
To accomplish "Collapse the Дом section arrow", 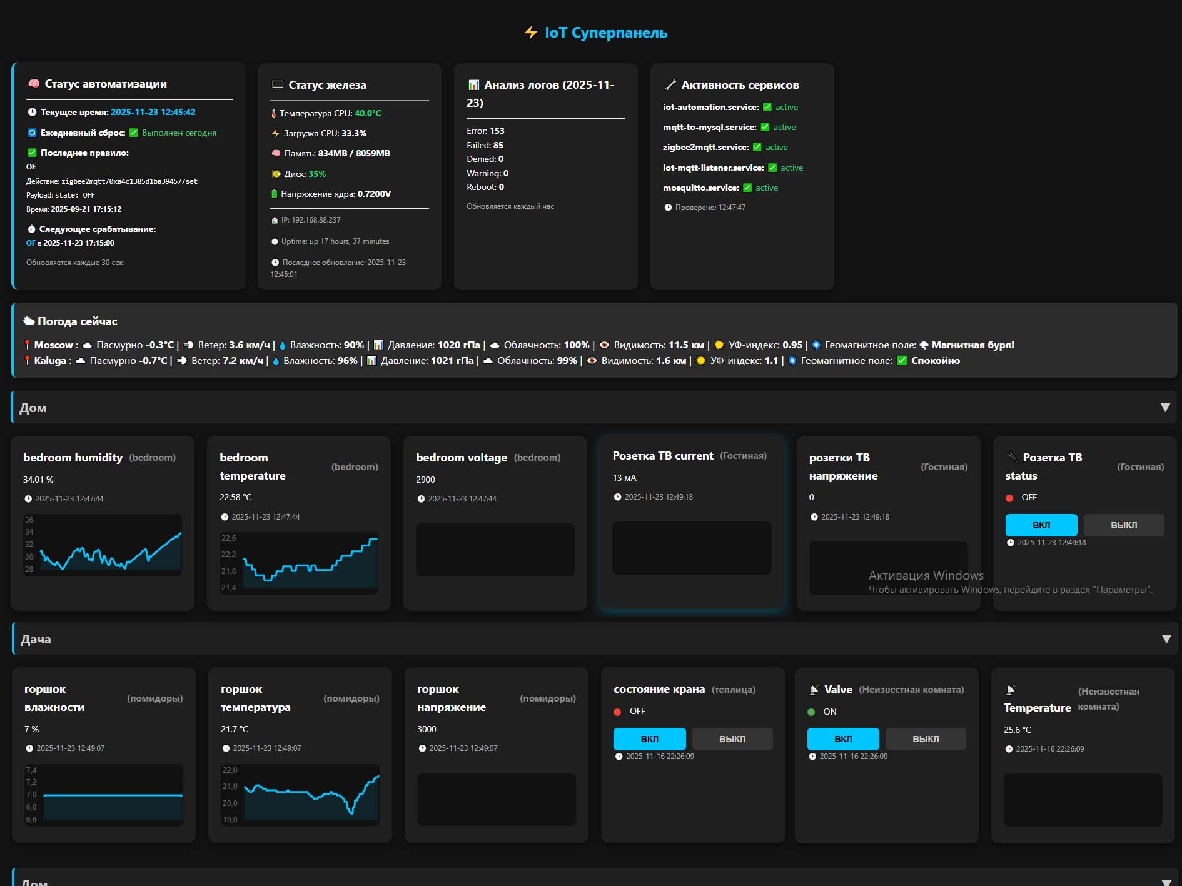I will 1165,408.
